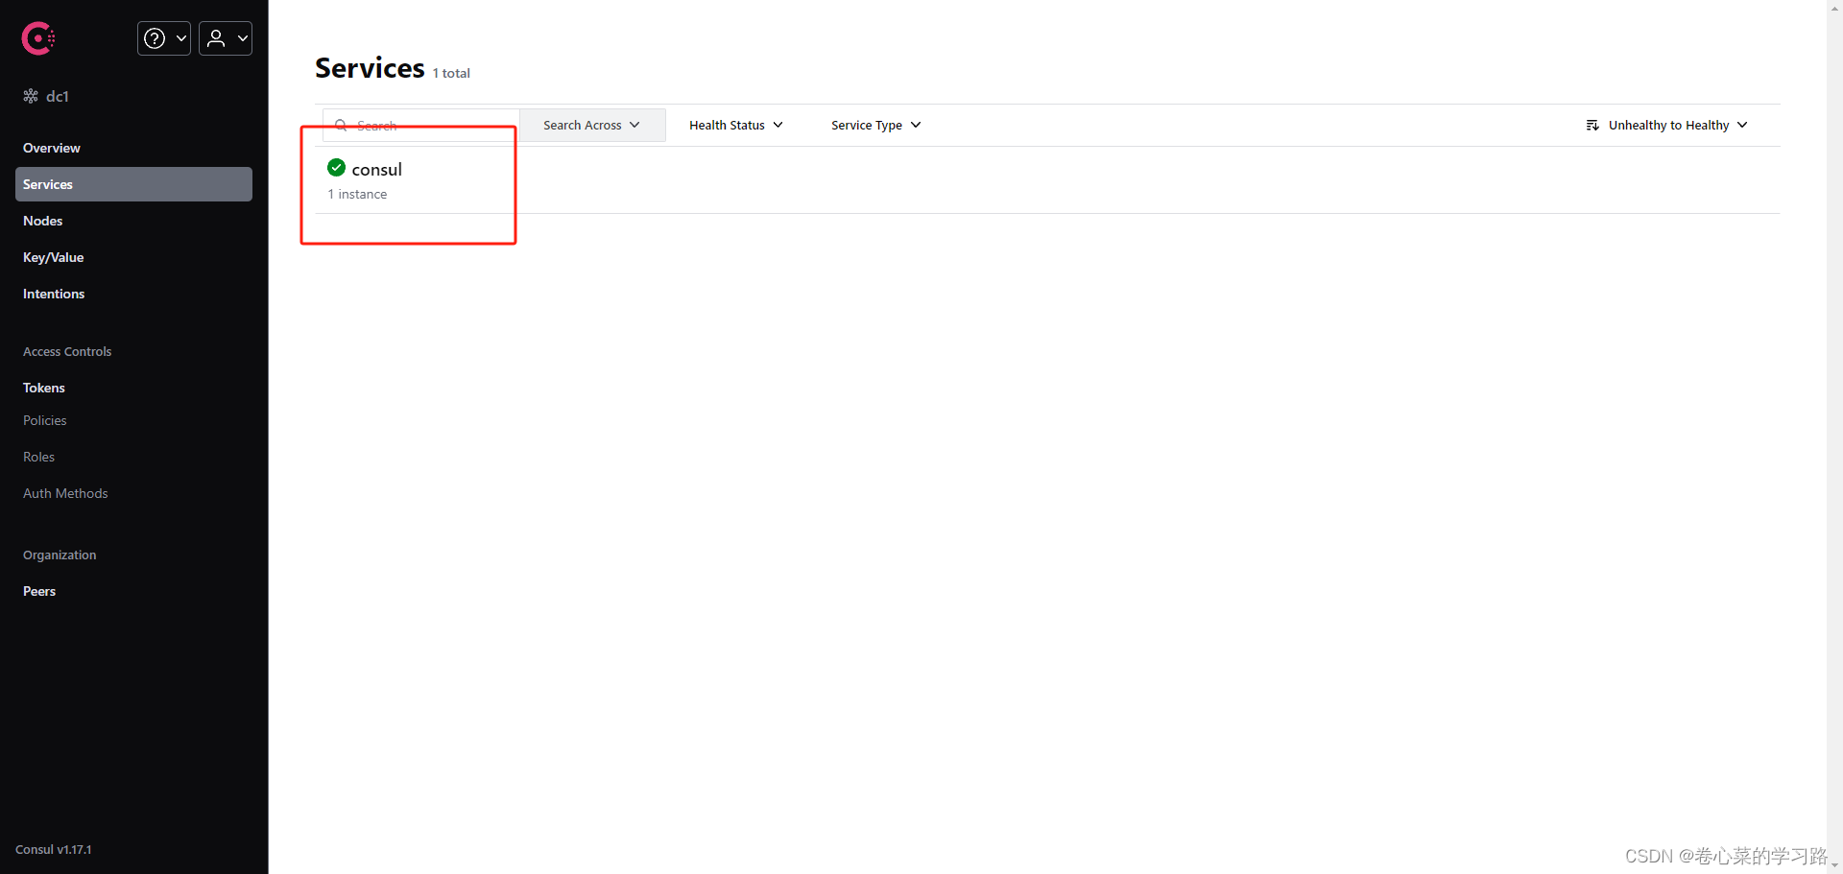
Task: Open the Intentions section
Action: [x=53, y=294]
